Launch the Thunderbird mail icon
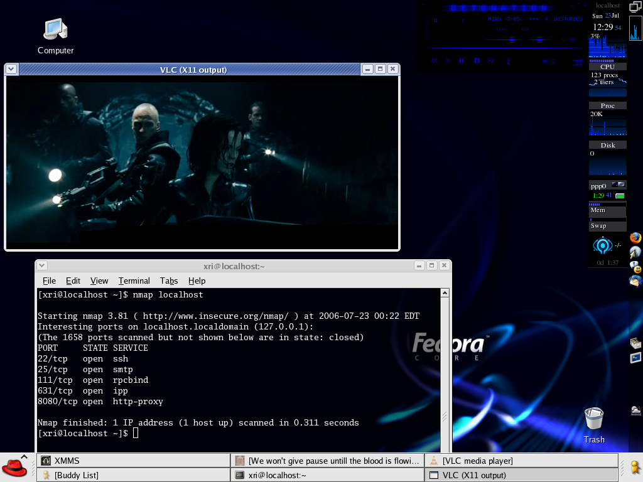643x482 pixels. point(635,281)
